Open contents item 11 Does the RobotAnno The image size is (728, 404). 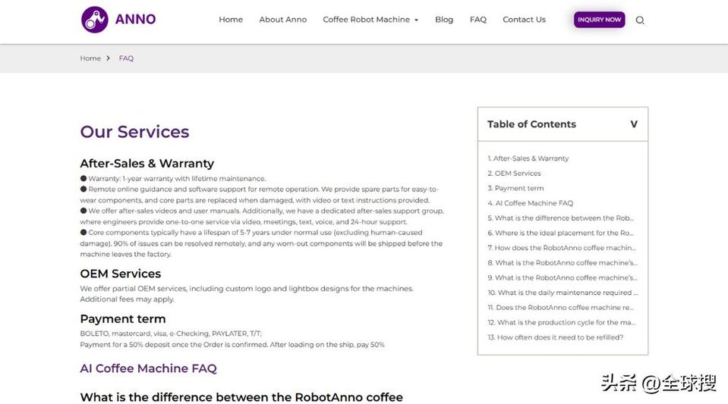(560, 307)
